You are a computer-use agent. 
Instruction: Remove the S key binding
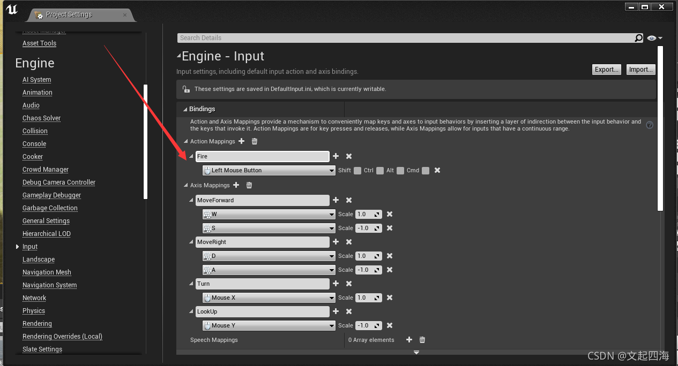click(x=390, y=228)
